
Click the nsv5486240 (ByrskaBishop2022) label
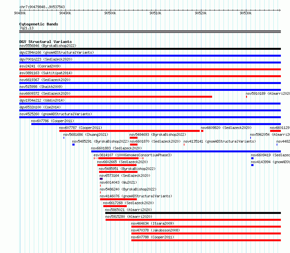tap(128, 189)
